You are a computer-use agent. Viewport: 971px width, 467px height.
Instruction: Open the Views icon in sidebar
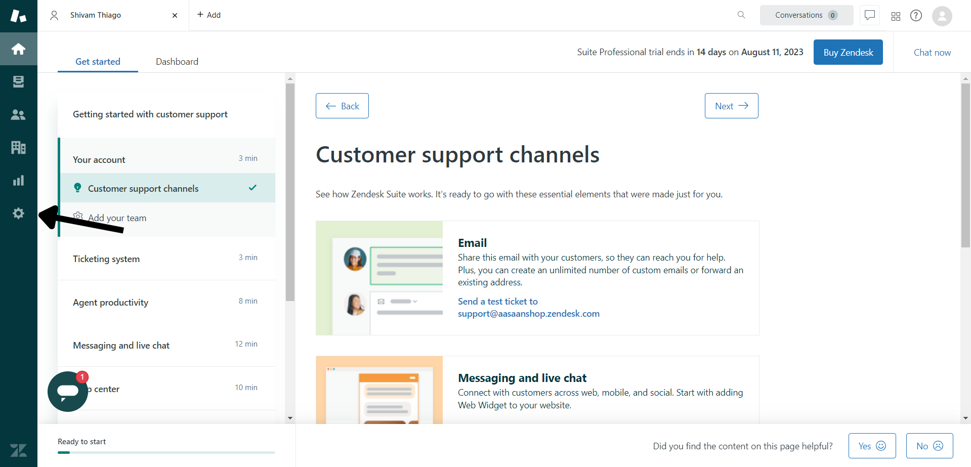pos(19,82)
